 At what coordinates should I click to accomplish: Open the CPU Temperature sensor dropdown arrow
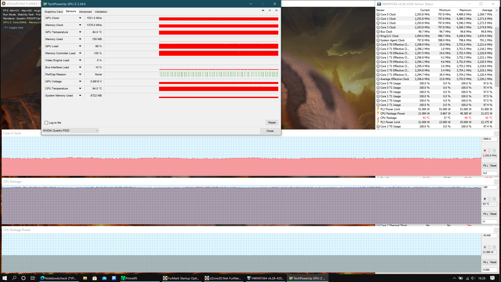(x=80, y=89)
